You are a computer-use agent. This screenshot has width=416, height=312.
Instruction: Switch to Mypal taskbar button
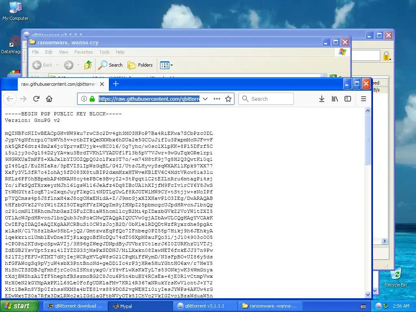click(x=140, y=306)
